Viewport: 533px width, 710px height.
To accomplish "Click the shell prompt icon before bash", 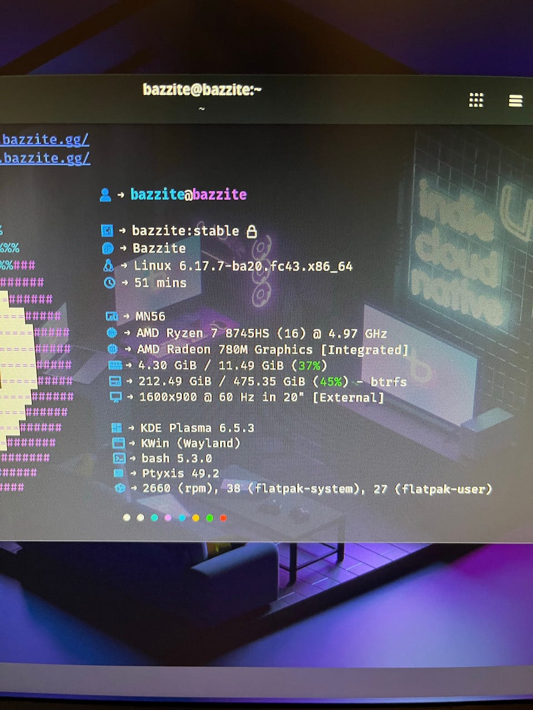I will [119, 458].
